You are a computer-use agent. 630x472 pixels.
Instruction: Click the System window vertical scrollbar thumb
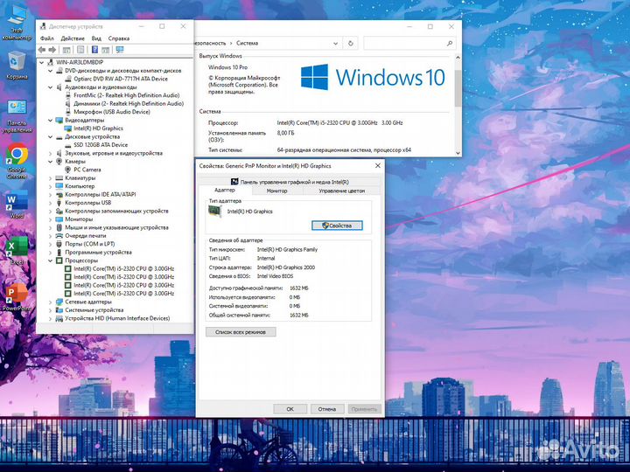coord(458,87)
